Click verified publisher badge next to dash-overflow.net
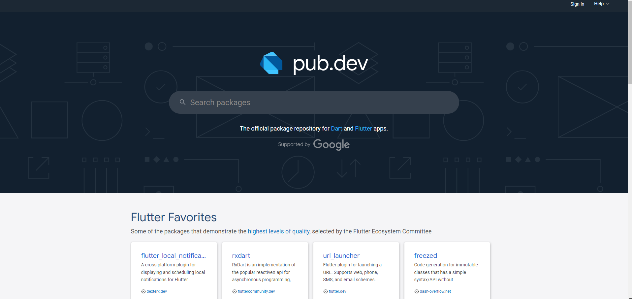The height and width of the screenshot is (299, 632). point(416,291)
